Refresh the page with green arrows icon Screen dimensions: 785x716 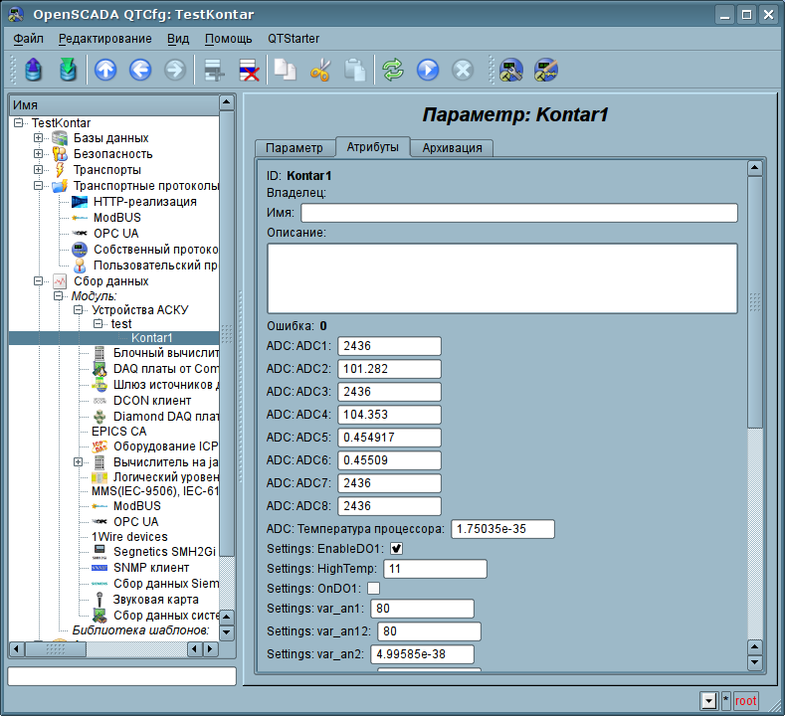393,70
